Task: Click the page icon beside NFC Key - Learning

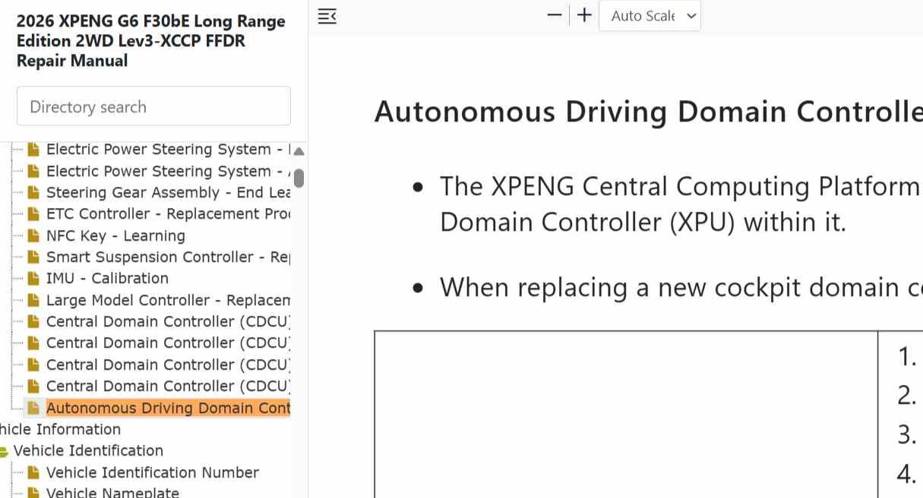Action: (33, 235)
